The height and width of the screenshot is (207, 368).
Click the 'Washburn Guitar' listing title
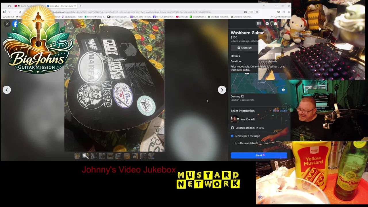pyautogui.click(x=247, y=33)
